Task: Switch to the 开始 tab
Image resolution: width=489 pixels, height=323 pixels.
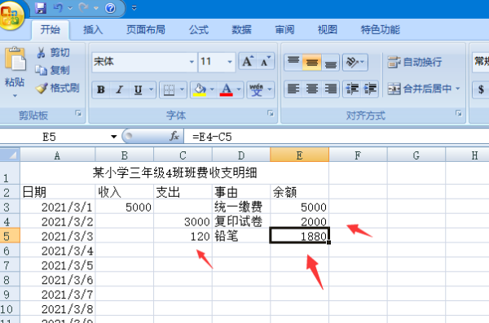Action: click(50, 30)
